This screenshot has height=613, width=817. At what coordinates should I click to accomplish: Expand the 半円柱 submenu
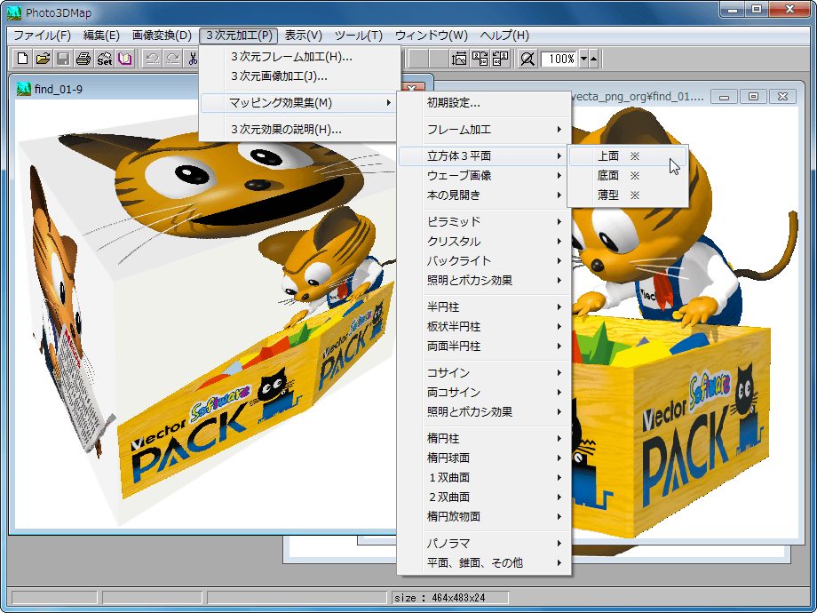[484, 307]
